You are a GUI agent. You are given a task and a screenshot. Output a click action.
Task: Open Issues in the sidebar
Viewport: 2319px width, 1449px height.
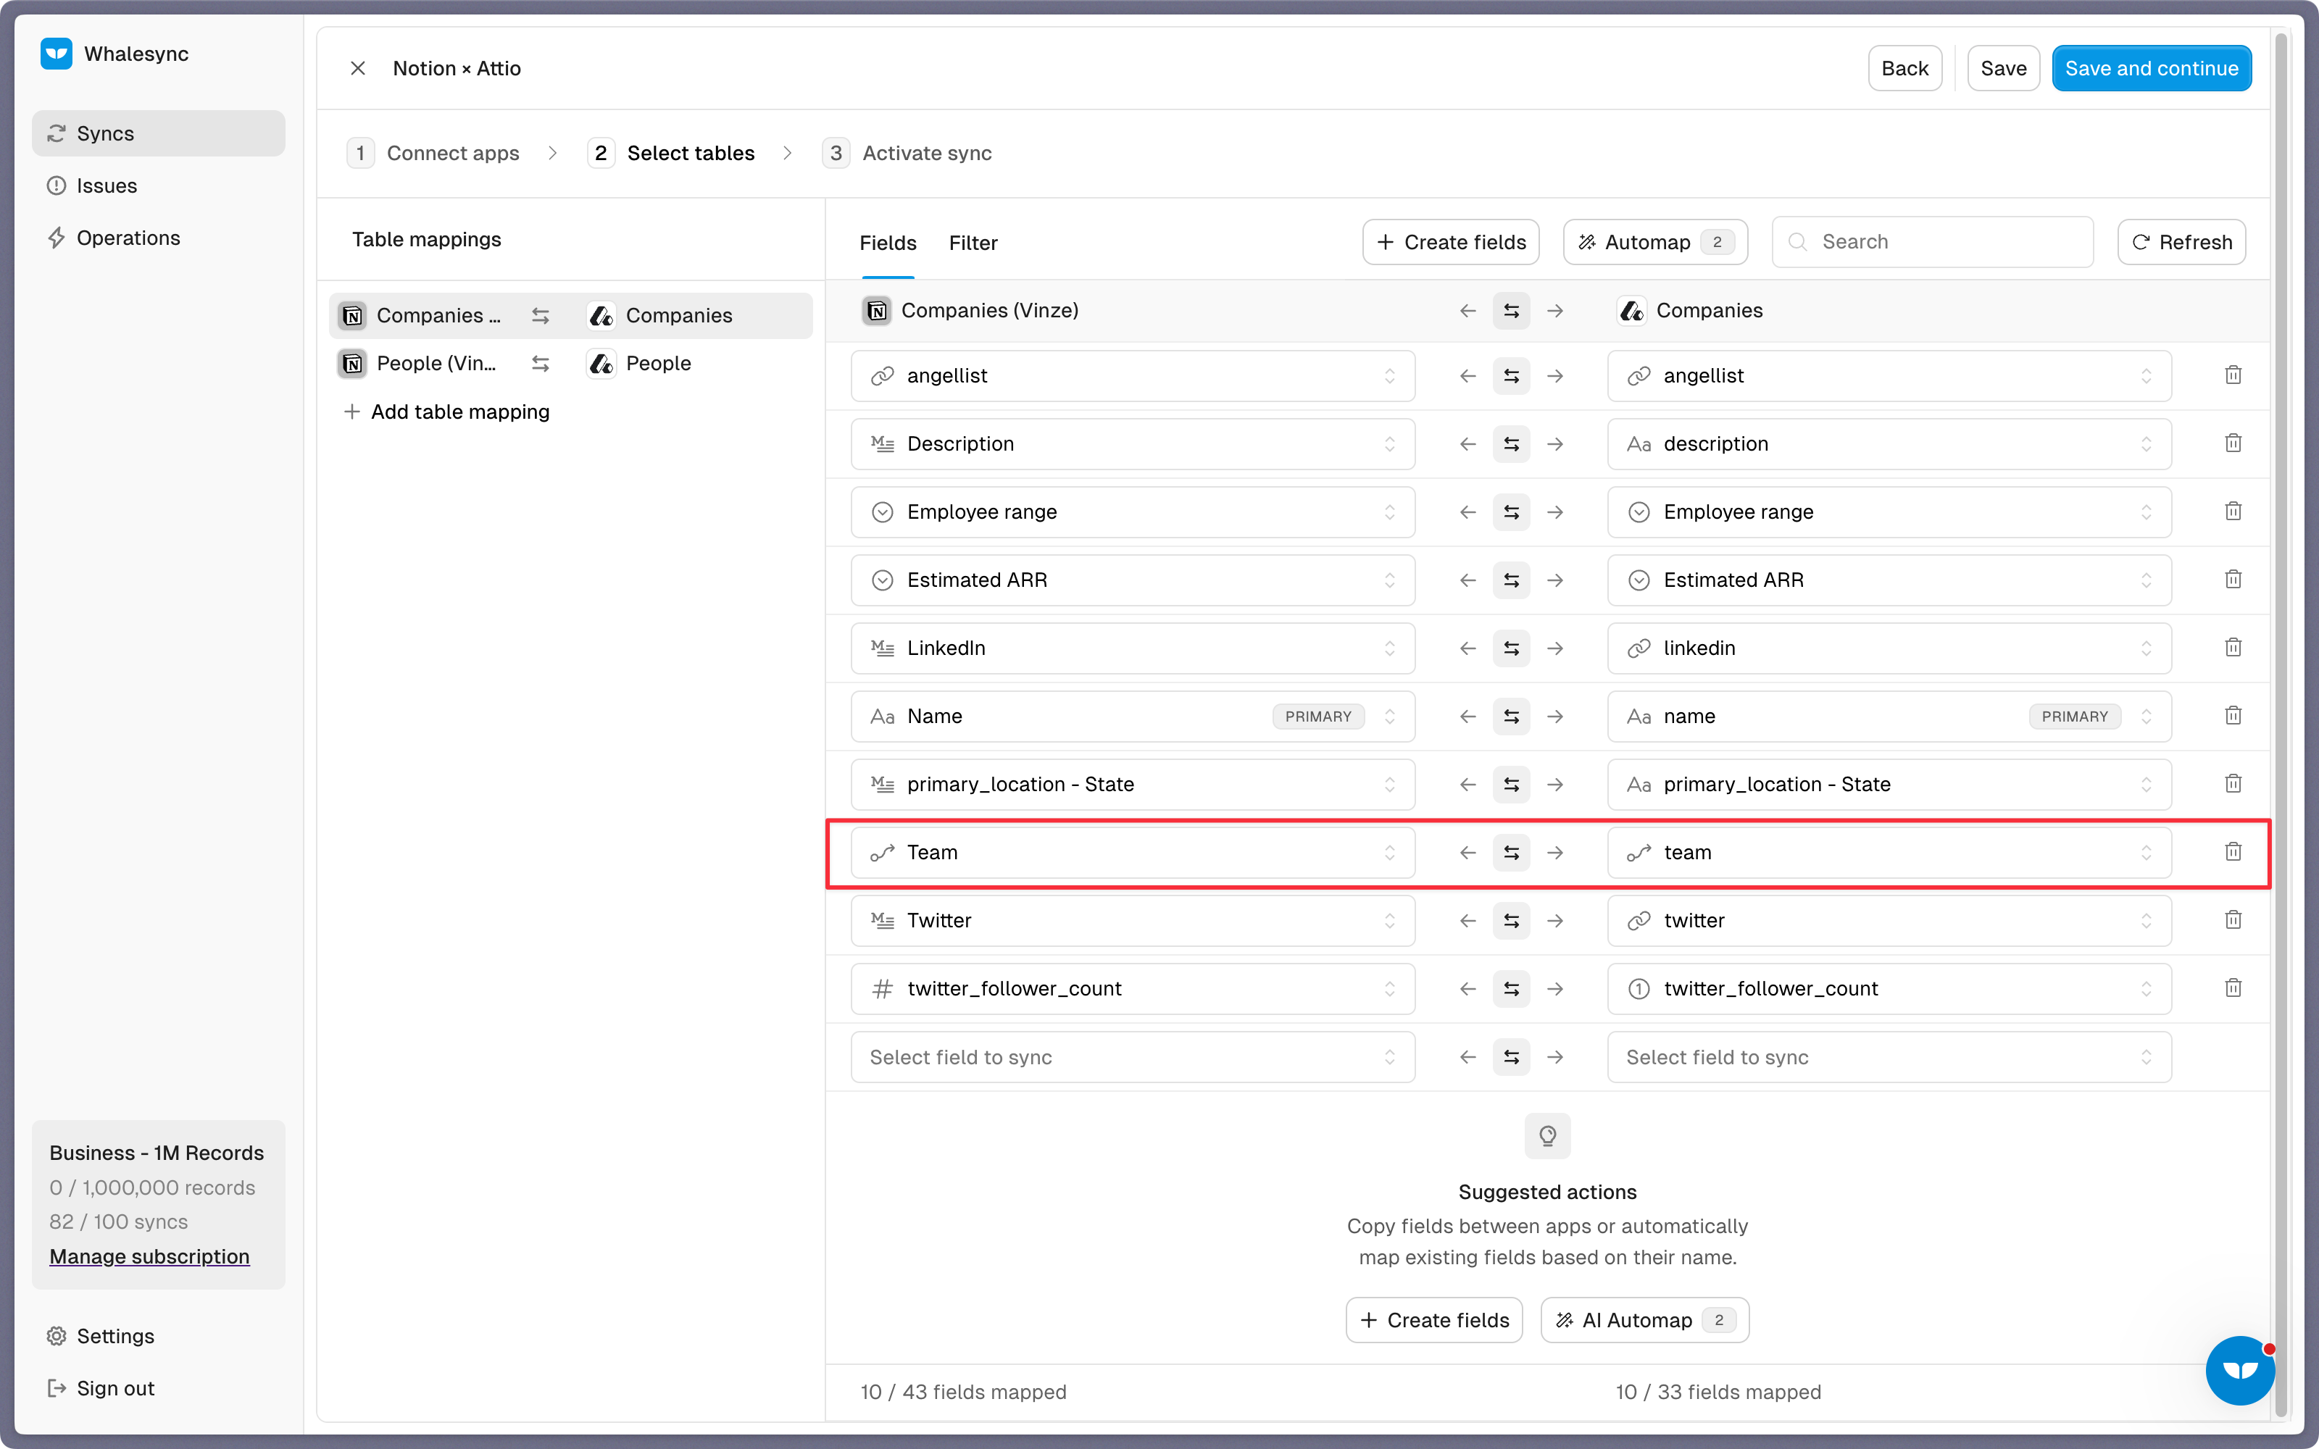tap(158, 185)
